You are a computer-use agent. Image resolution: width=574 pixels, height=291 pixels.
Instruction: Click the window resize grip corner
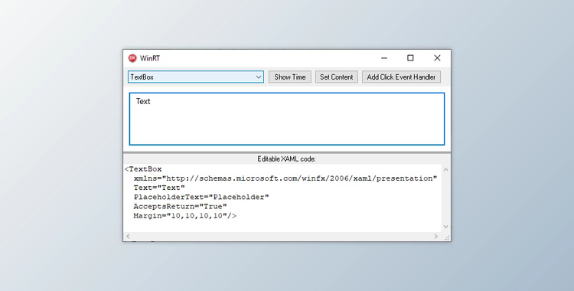(447, 237)
